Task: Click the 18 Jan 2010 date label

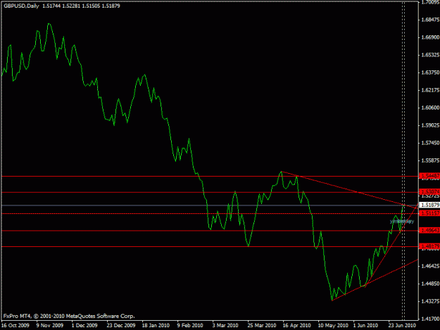Action: click(x=156, y=325)
